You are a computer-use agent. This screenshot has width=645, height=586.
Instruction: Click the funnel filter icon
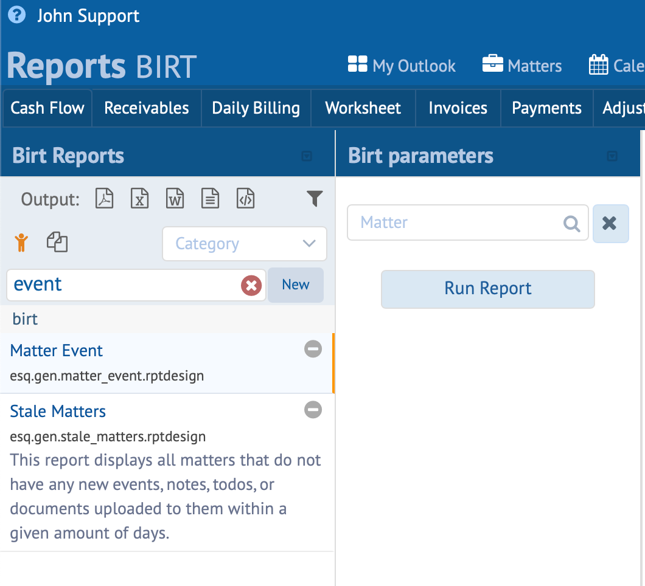(x=314, y=198)
